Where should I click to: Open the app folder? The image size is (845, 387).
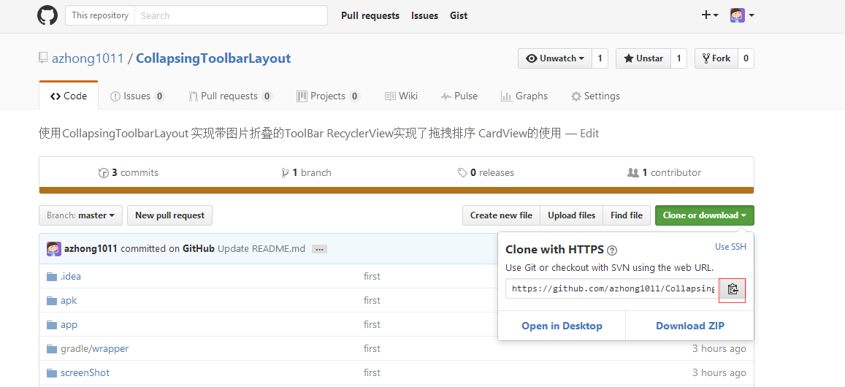click(x=69, y=324)
